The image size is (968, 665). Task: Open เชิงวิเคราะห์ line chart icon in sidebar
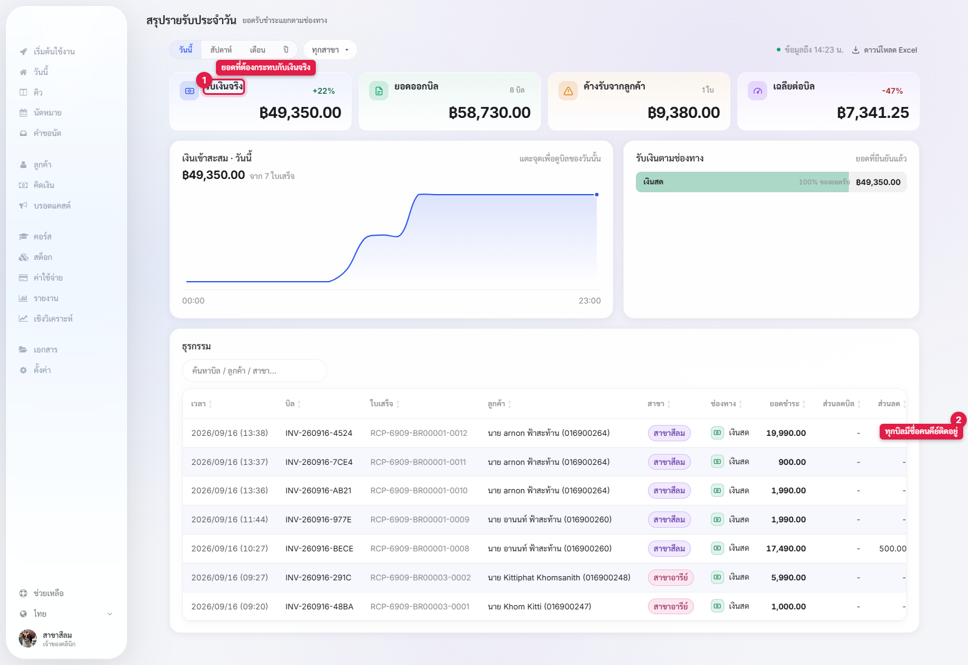[x=23, y=319]
